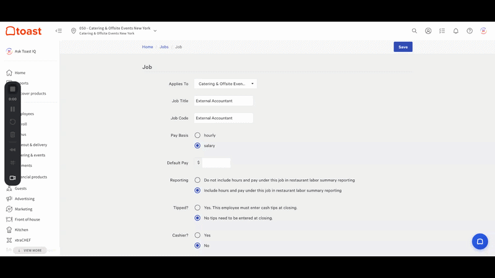Click the Default Pay input field
This screenshot has width=495, height=278.
[x=216, y=163]
